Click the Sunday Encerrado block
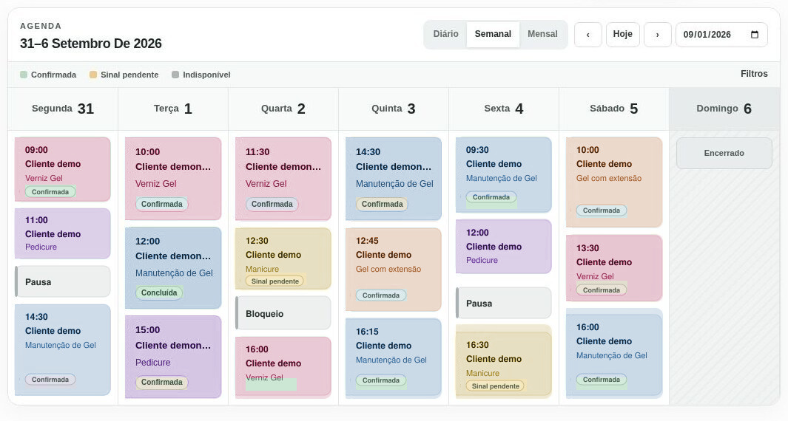The width and height of the screenshot is (788, 421). point(724,153)
